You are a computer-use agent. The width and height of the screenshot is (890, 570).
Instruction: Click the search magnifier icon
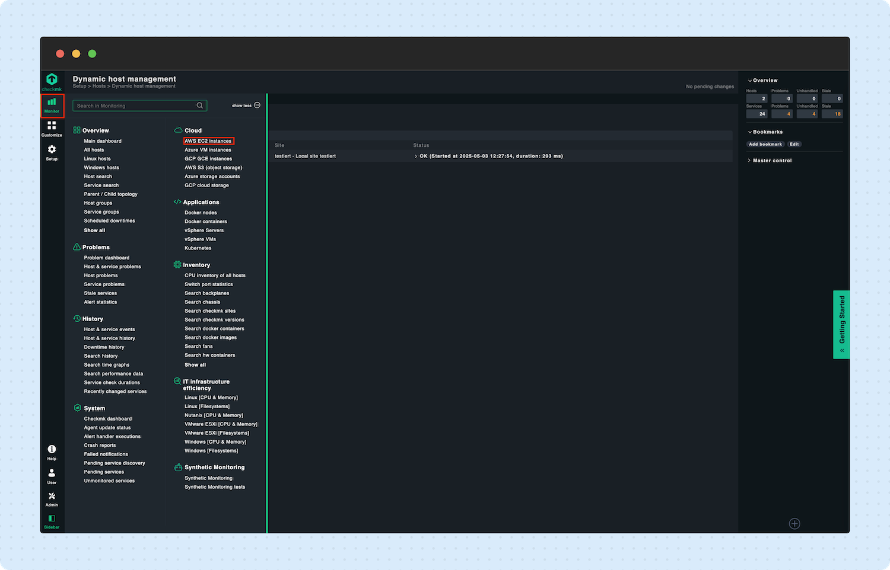200,105
